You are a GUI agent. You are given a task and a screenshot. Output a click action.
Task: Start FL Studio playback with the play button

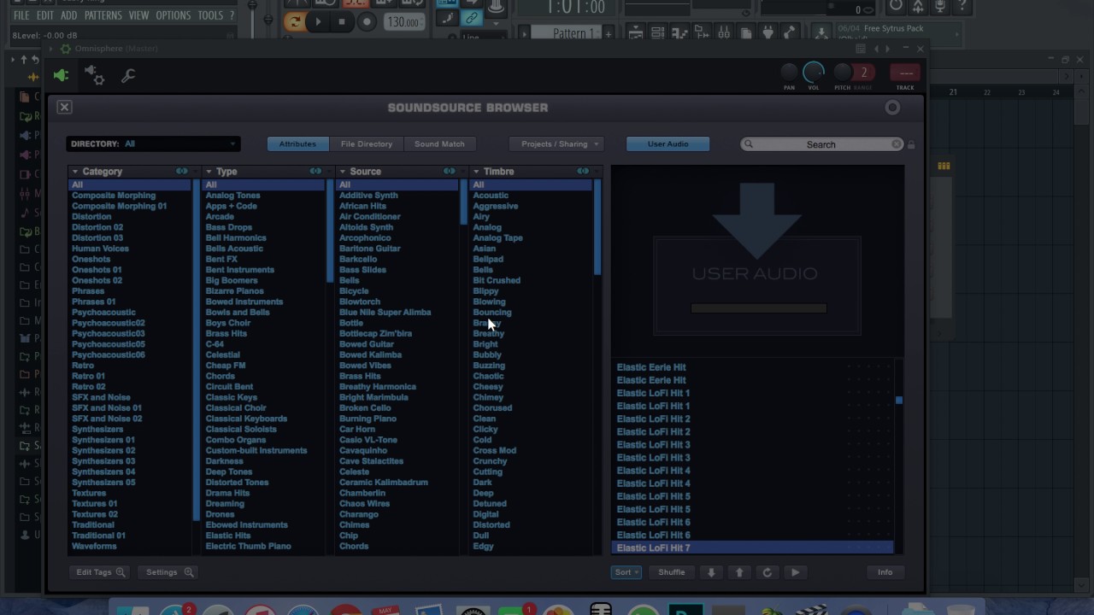[x=318, y=22]
